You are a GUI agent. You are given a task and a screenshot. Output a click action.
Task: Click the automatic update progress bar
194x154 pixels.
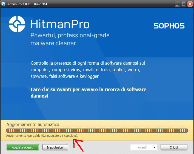pyautogui.click(x=97, y=130)
